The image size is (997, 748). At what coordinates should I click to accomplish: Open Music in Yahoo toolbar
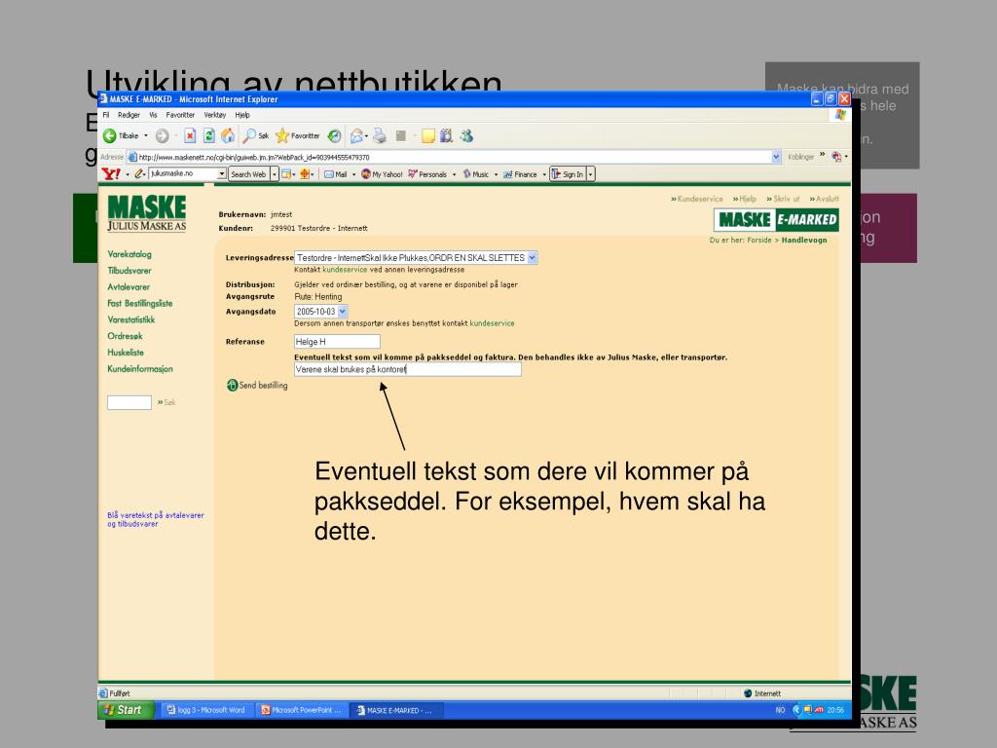click(476, 174)
